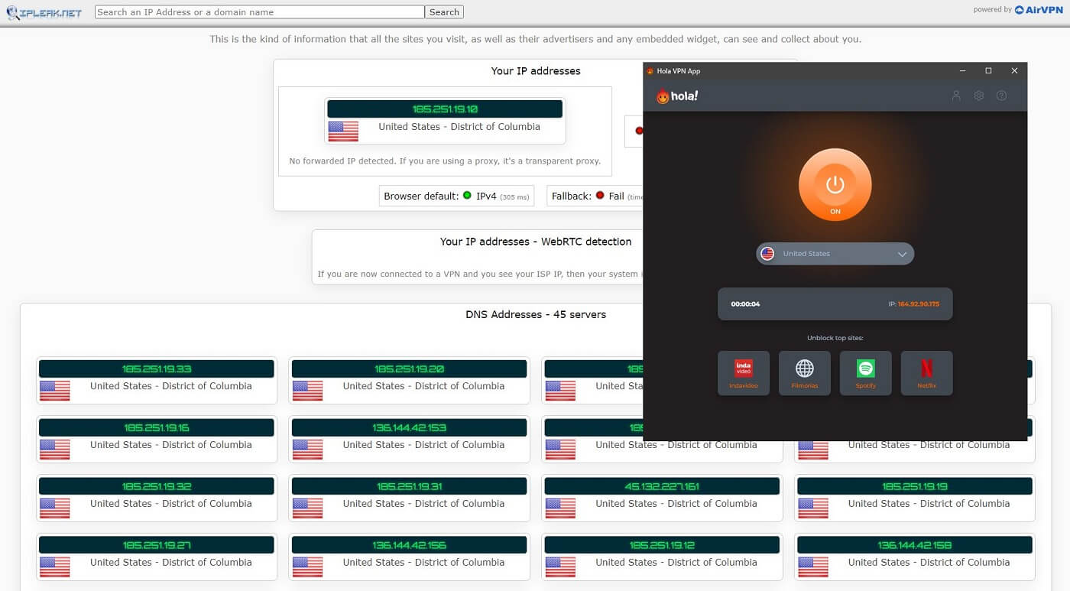This screenshot has height=591, width=1070.
Task: Click the 'DNS Addresses - 45 servers' heading
Action: tap(536, 314)
